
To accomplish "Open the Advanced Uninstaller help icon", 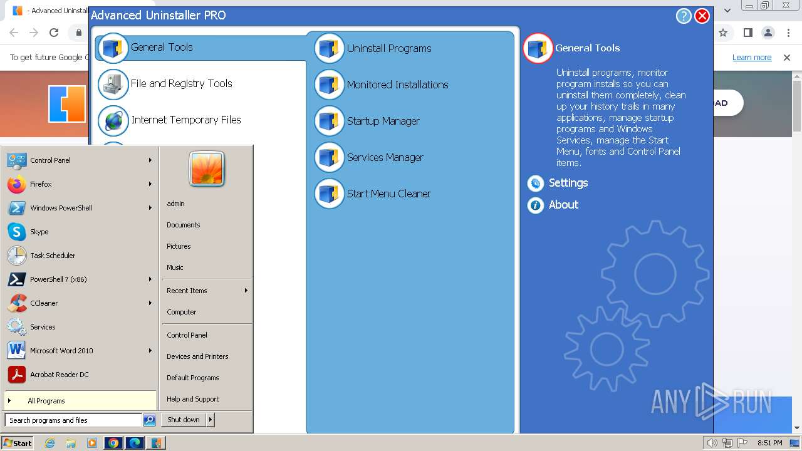I will tap(684, 16).
